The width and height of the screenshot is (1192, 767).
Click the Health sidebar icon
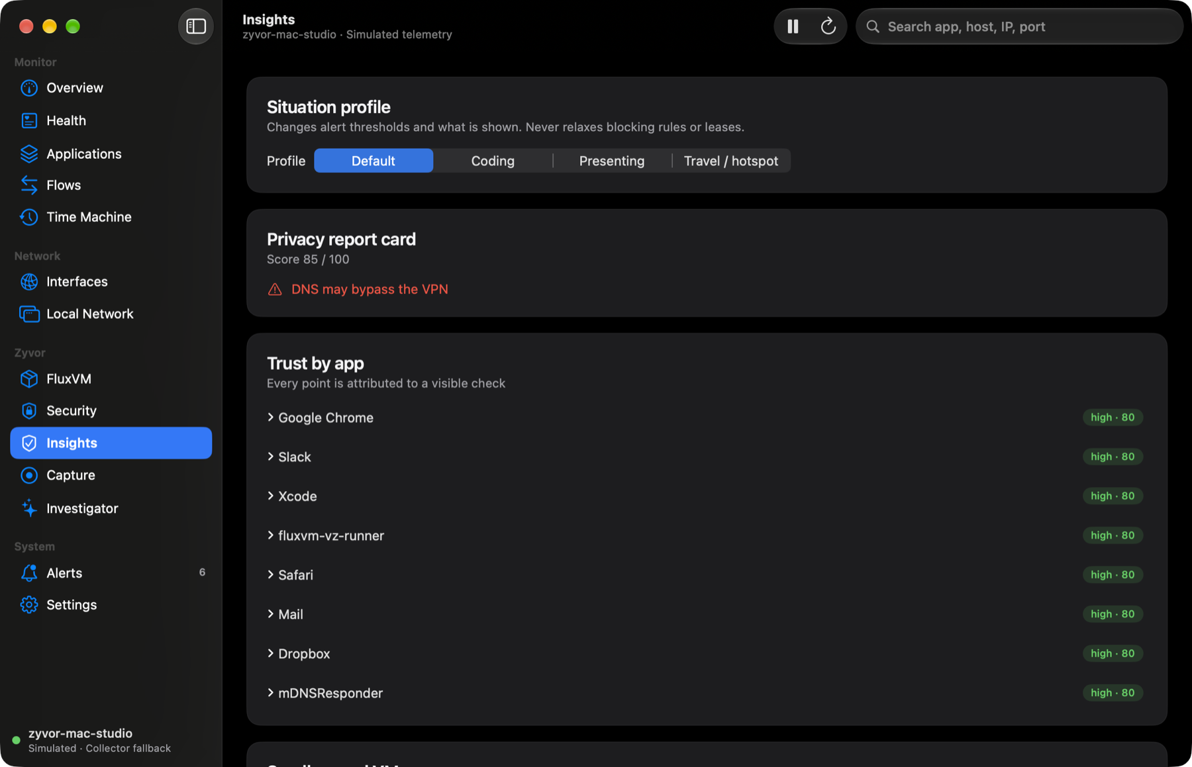pos(29,120)
